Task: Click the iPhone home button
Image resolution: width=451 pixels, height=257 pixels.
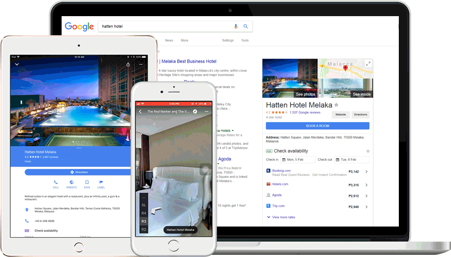Action: (174, 245)
